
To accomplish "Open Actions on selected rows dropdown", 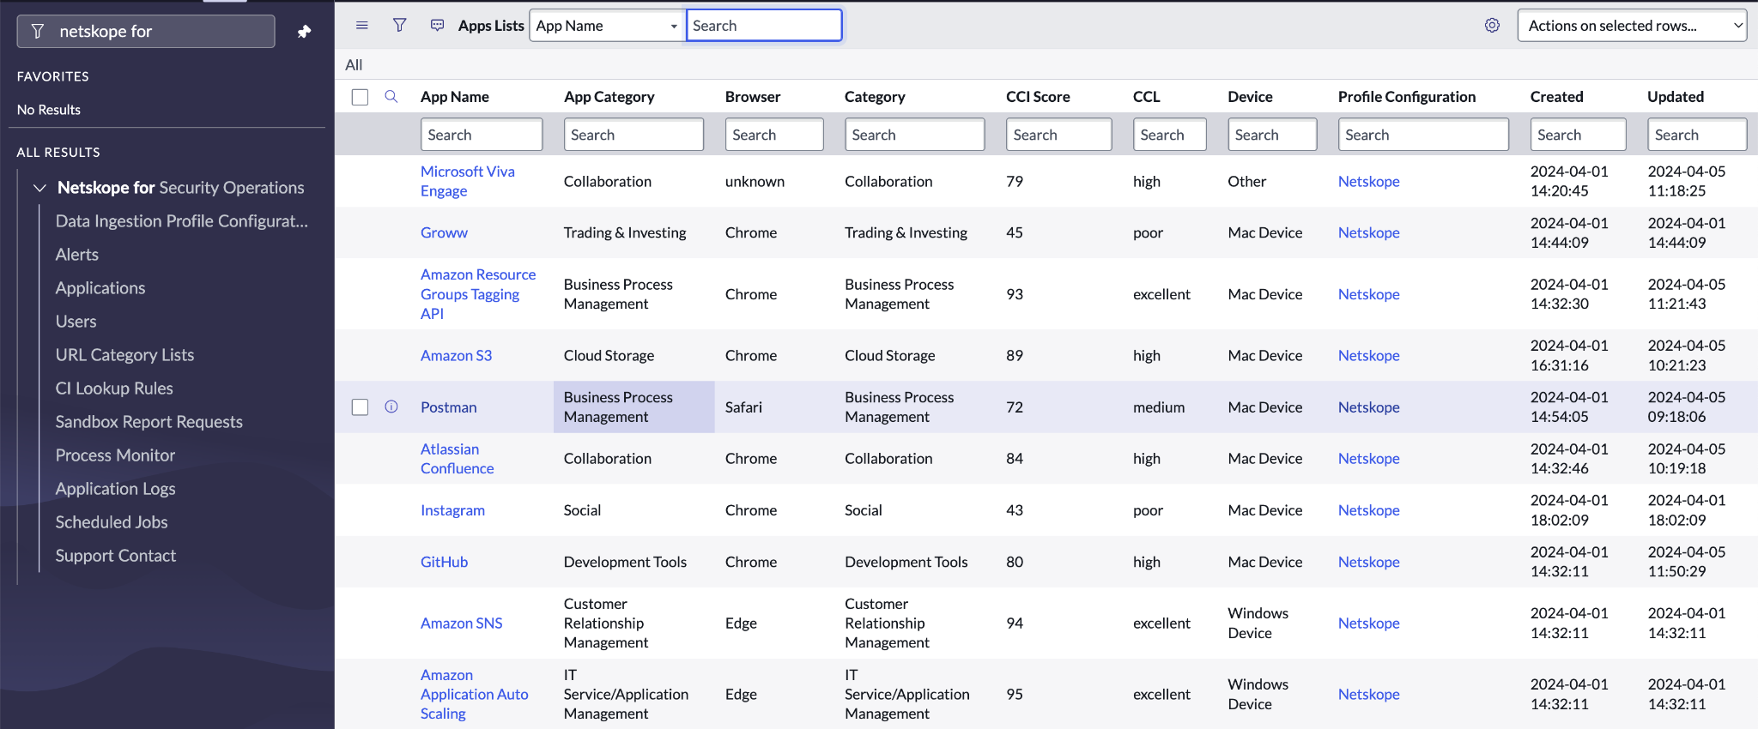I will (1632, 26).
